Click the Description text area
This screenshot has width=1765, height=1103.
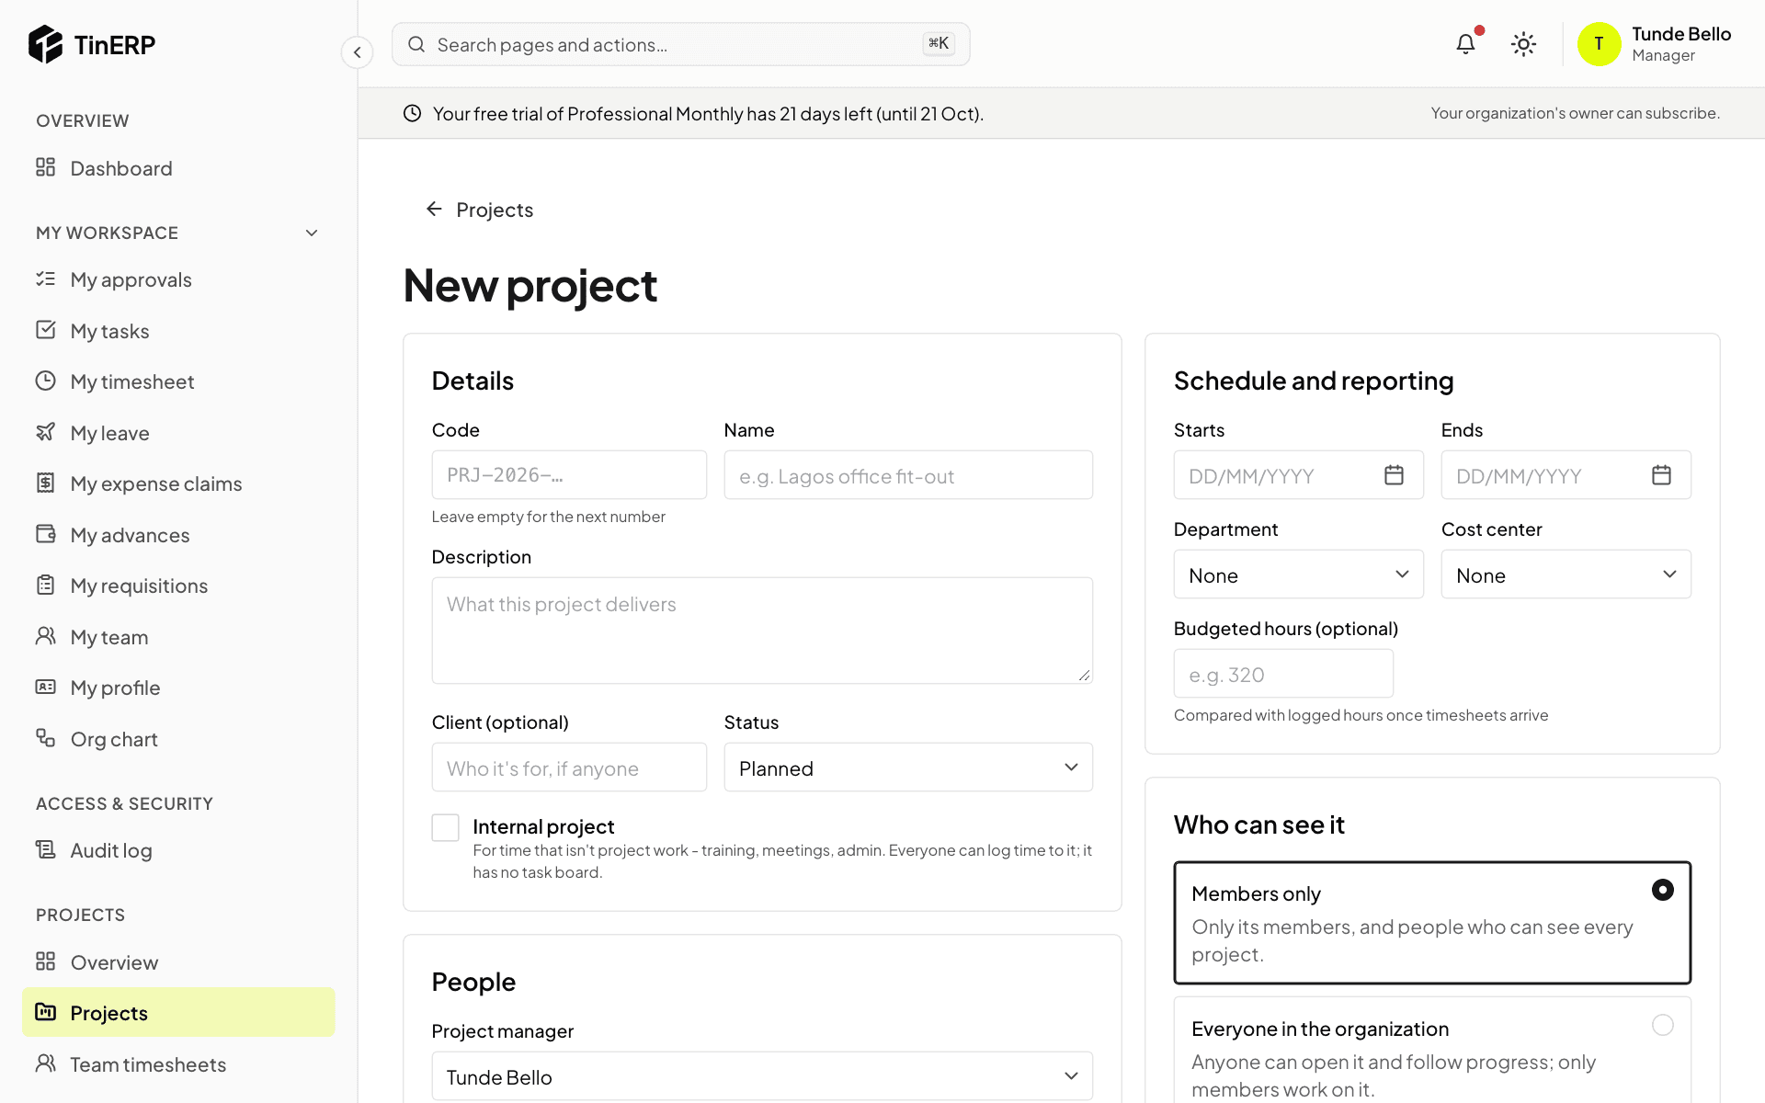(762, 631)
